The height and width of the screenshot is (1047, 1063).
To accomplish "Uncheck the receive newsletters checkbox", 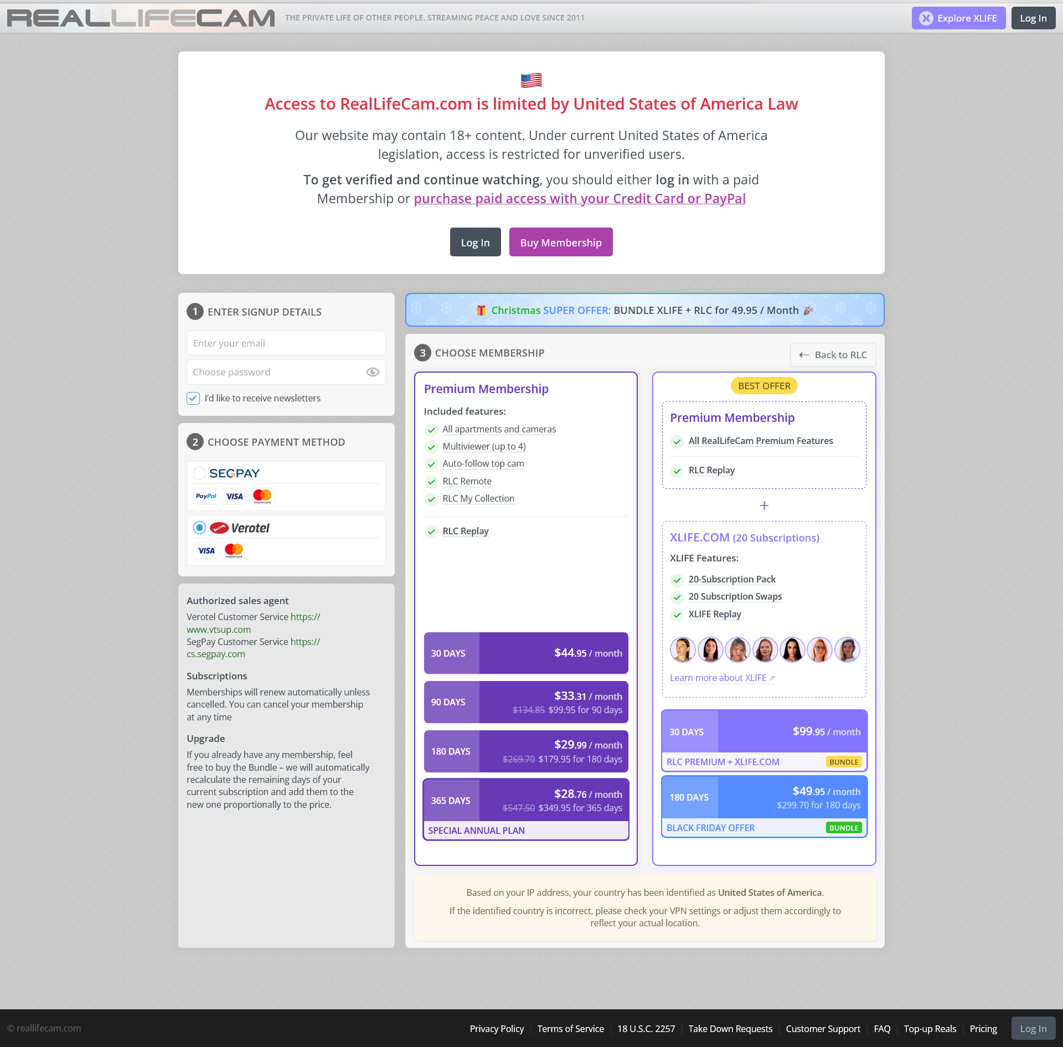I will point(193,398).
